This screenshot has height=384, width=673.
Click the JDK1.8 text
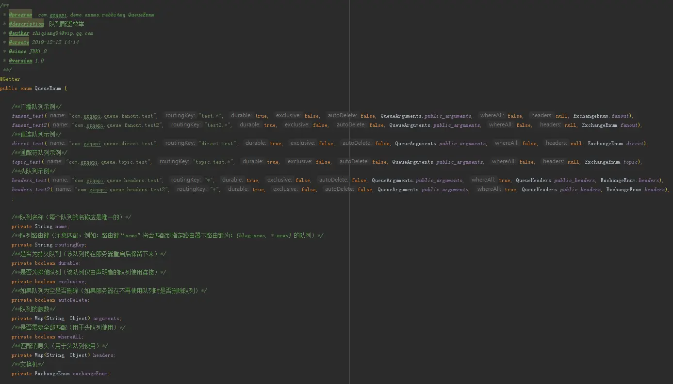click(38, 51)
